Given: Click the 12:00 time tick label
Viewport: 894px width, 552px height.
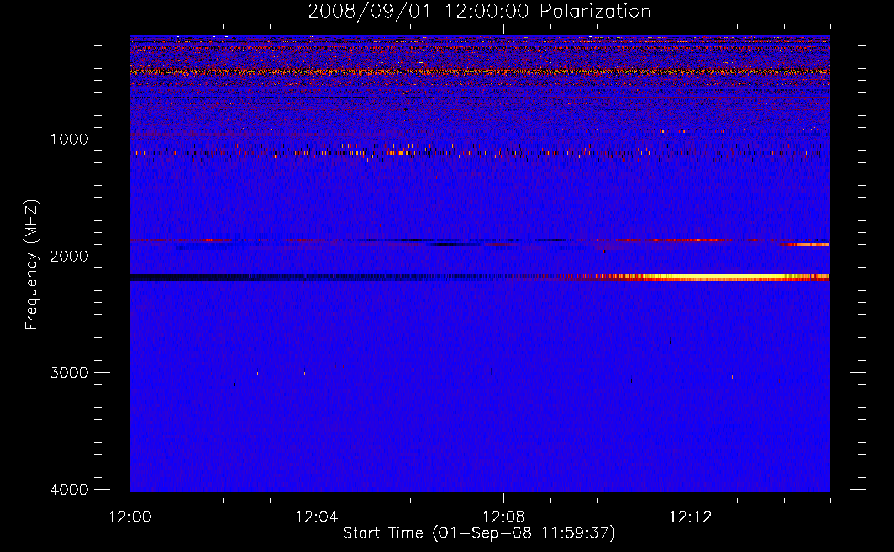Looking at the screenshot, I should pyautogui.click(x=130, y=517).
